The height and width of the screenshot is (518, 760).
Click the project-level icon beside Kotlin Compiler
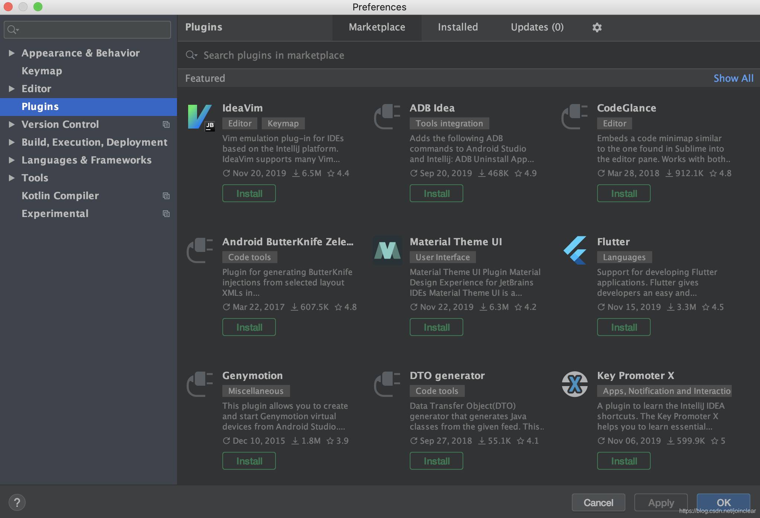coord(166,196)
